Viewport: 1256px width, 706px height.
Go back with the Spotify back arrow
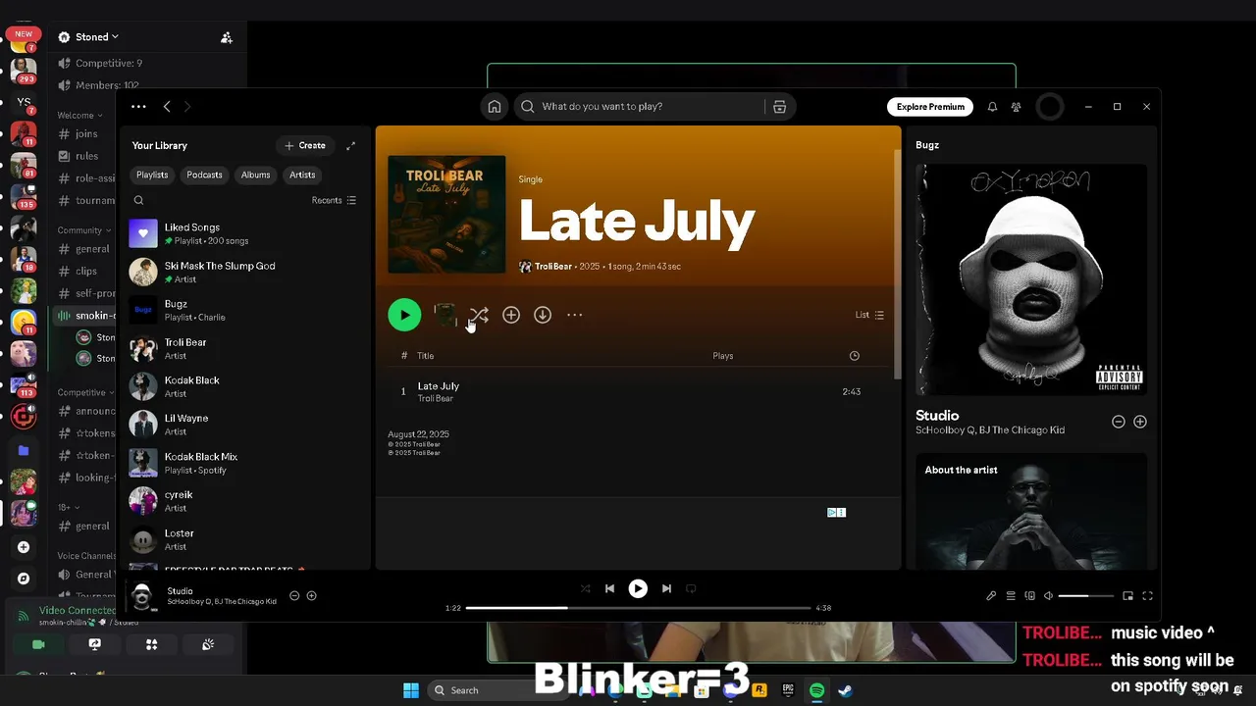(x=167, y=107)
